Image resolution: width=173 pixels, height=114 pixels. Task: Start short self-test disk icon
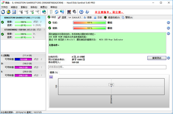coord(21,12)
